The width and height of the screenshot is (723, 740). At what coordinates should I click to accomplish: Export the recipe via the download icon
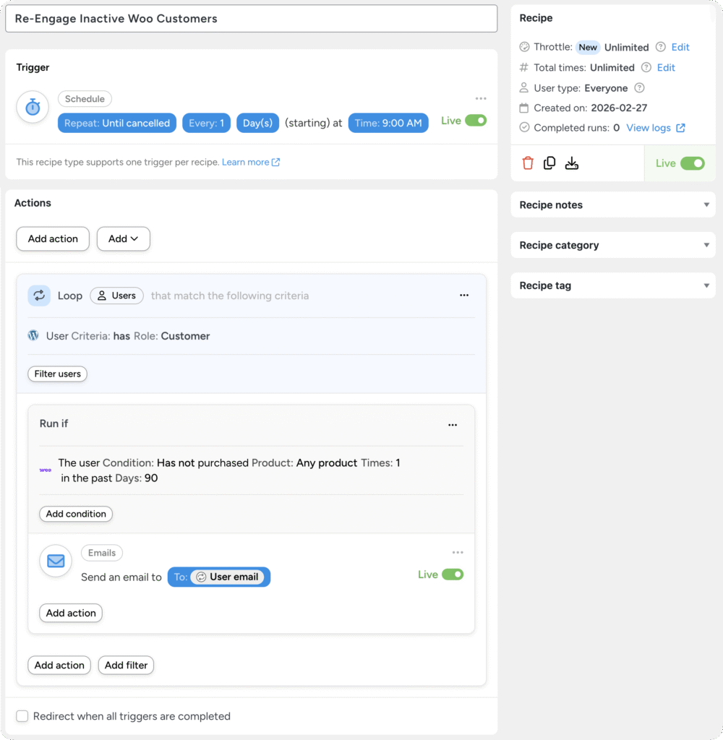point(572,163)
